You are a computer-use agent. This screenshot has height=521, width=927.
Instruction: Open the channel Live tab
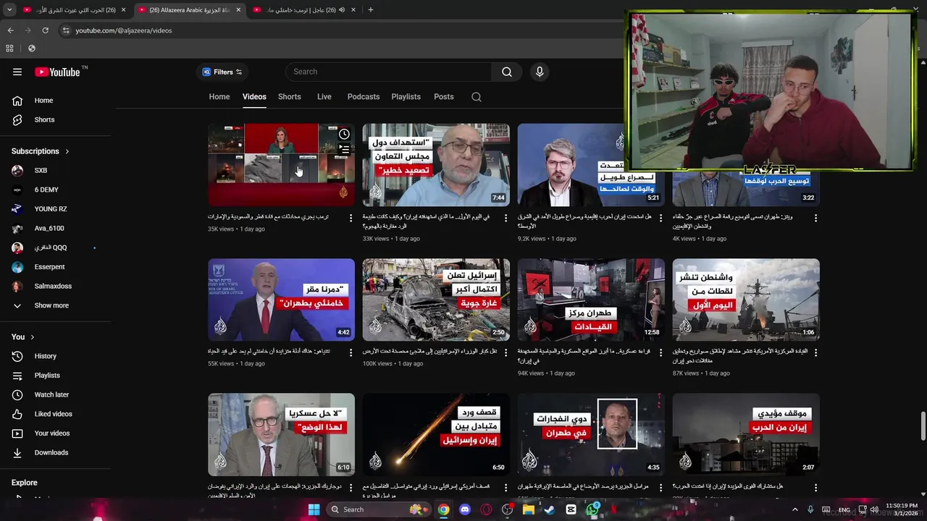324,97
